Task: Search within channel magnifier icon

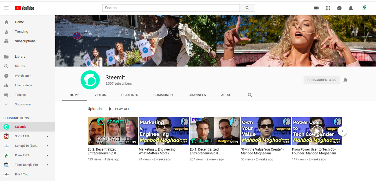Action: pos(250,95)
